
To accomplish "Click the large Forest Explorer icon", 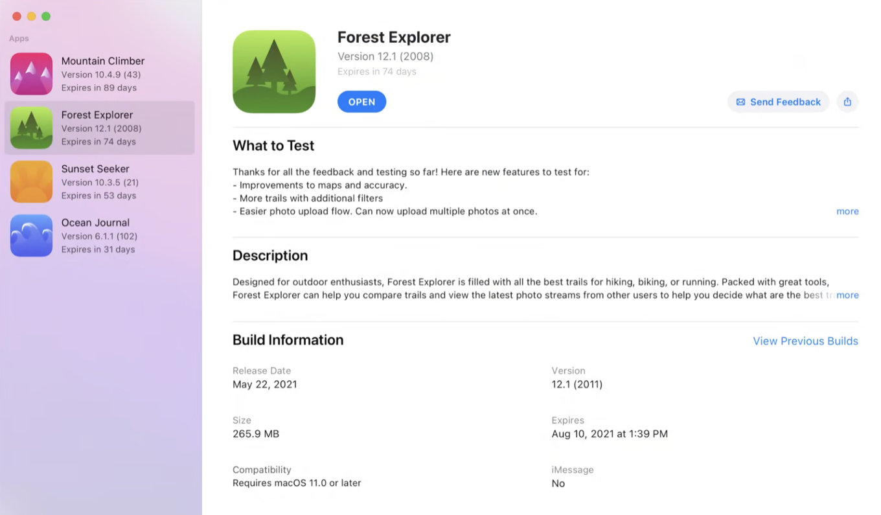I will pos(274,72).
